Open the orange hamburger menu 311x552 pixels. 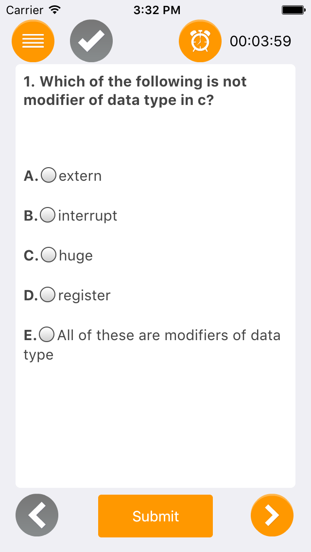[33, 41]
